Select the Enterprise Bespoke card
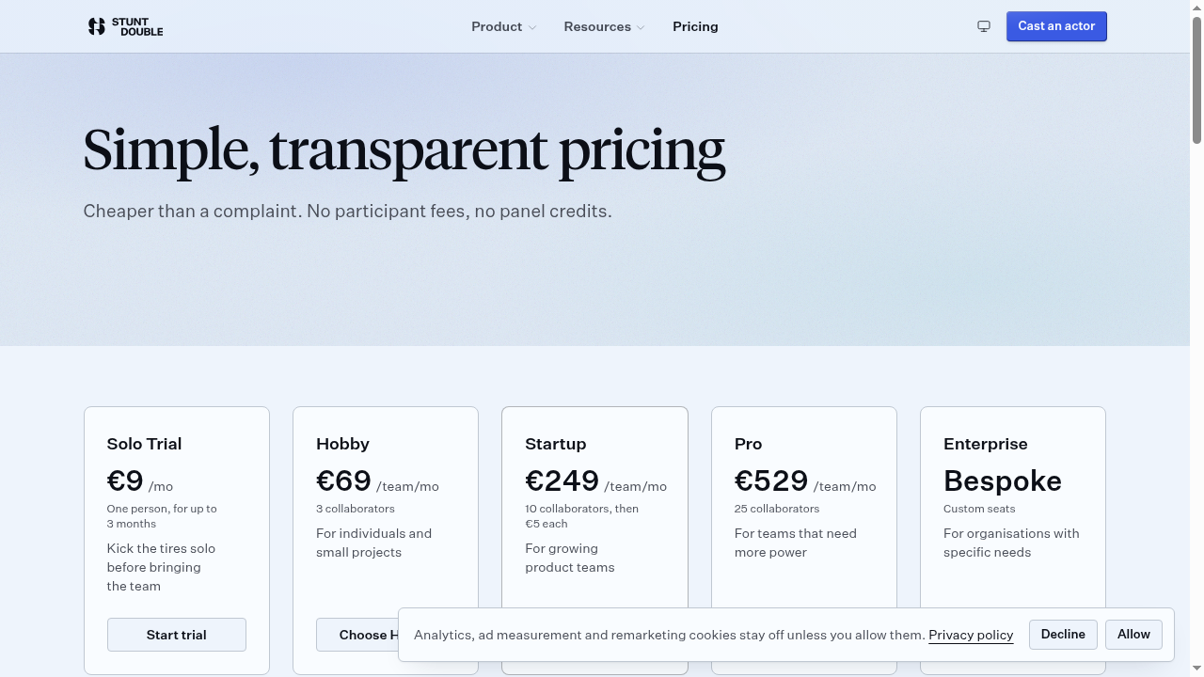 coord(1013,508)
